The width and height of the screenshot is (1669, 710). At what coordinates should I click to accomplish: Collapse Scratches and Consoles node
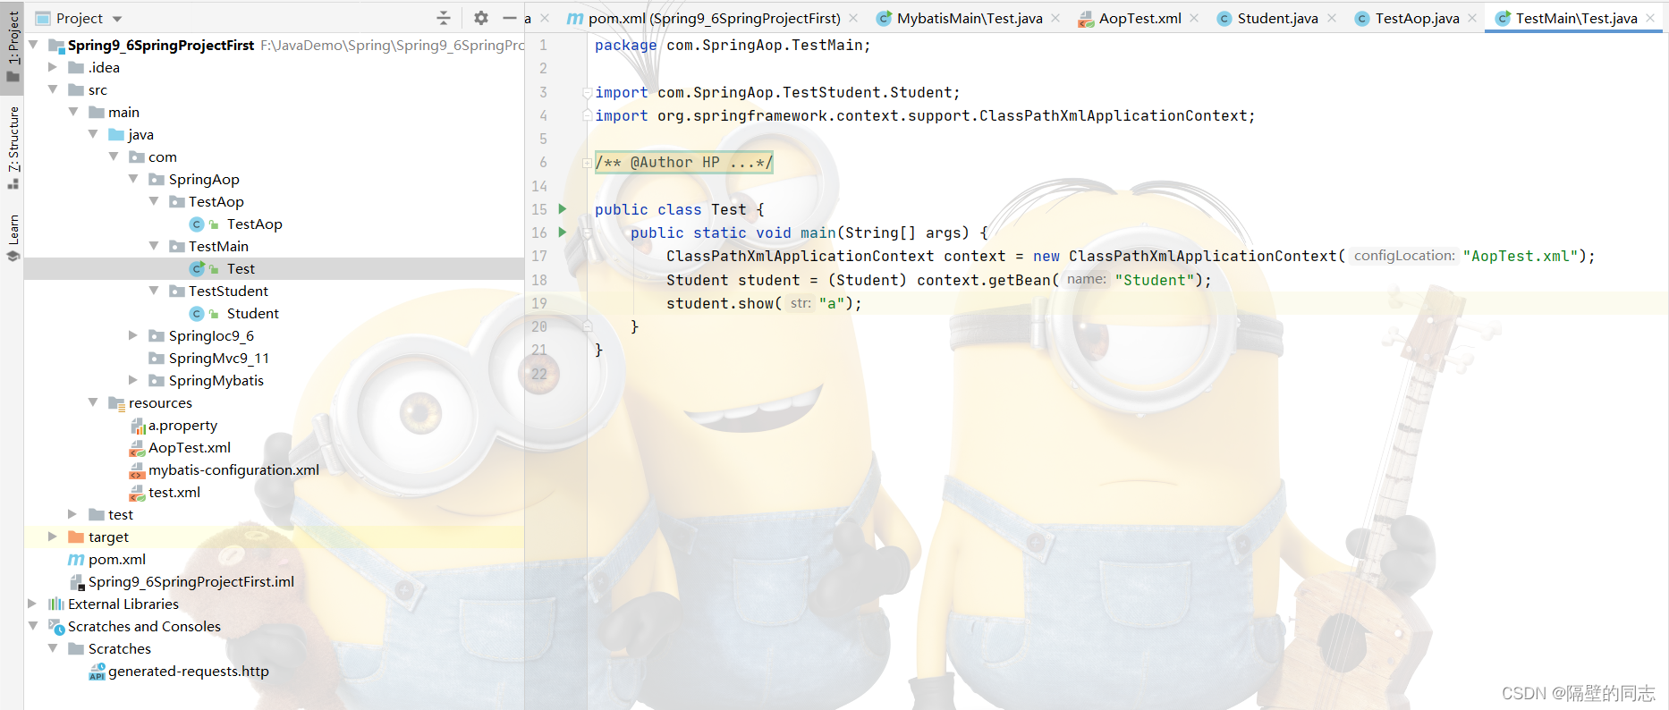point(33,626)
